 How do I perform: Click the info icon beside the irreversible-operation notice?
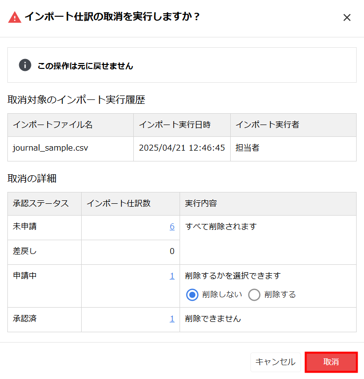coord(25,65)
